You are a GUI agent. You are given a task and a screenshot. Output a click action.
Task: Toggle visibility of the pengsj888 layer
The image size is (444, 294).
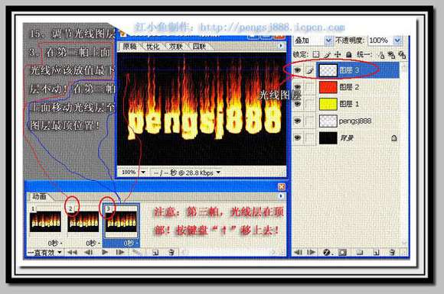pos(297,121)
